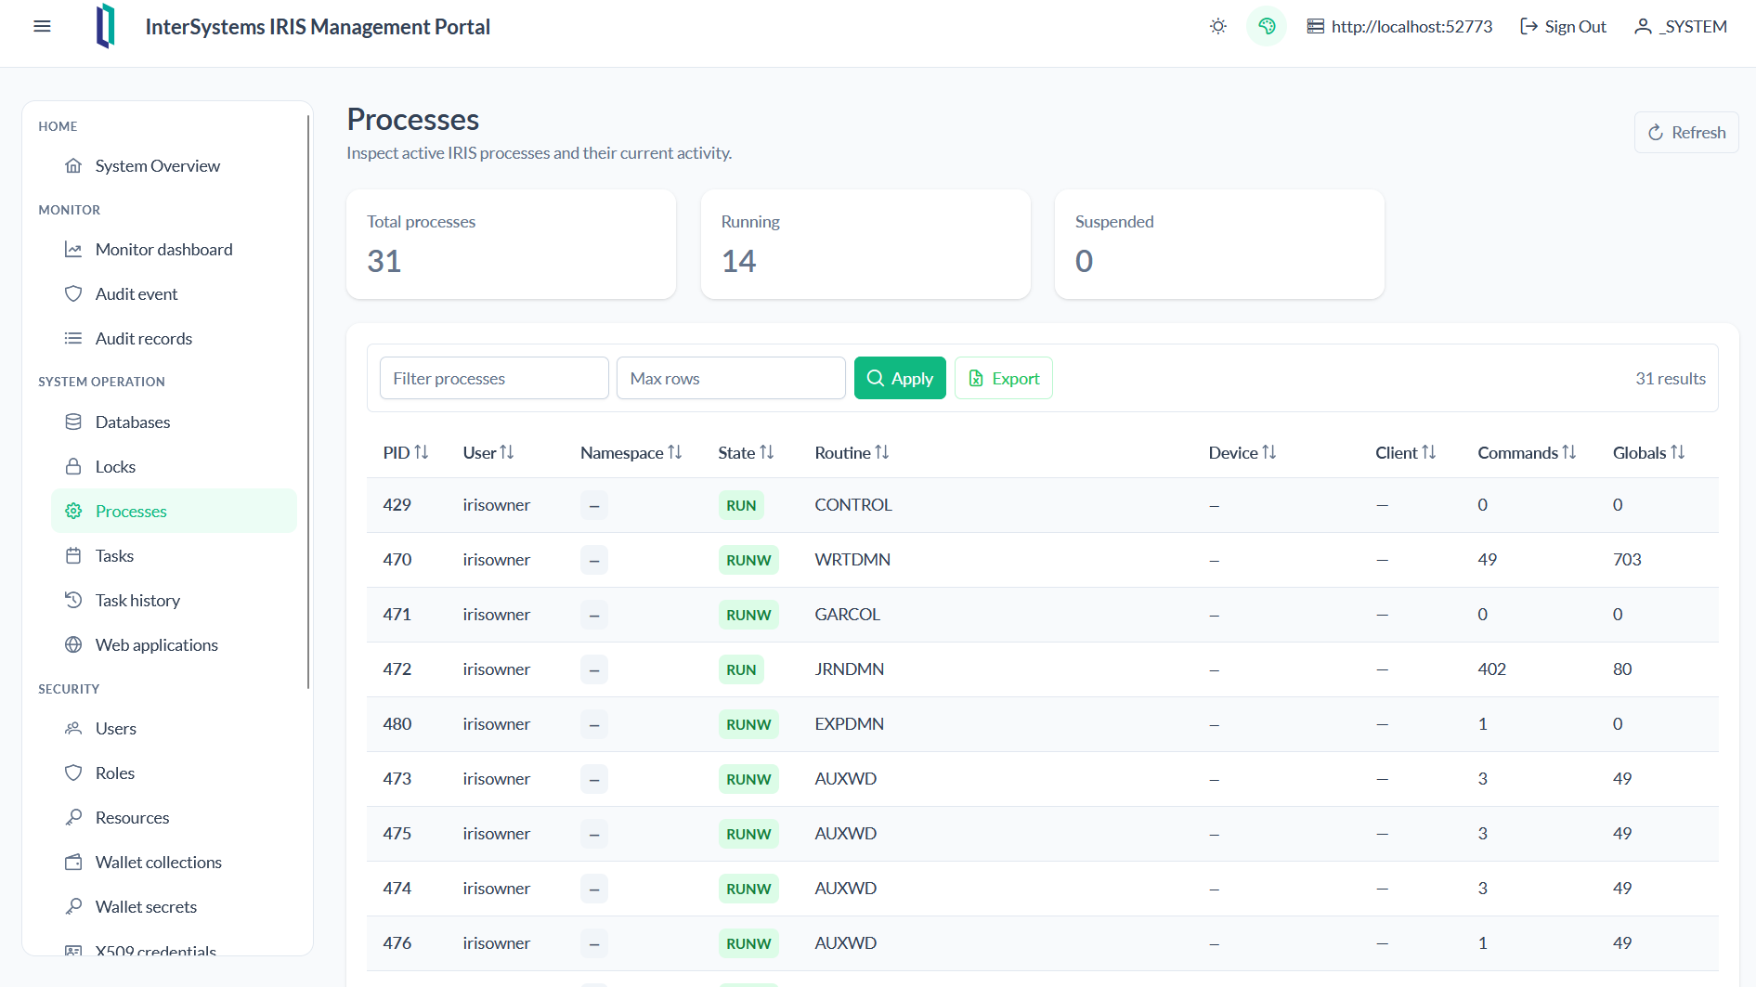Click the sidebar vertical scrollbar
This screenshot has height=987, width=1756.
point(308,401)
